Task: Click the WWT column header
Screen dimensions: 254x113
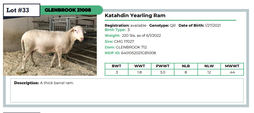Action: tap(139, 66)
